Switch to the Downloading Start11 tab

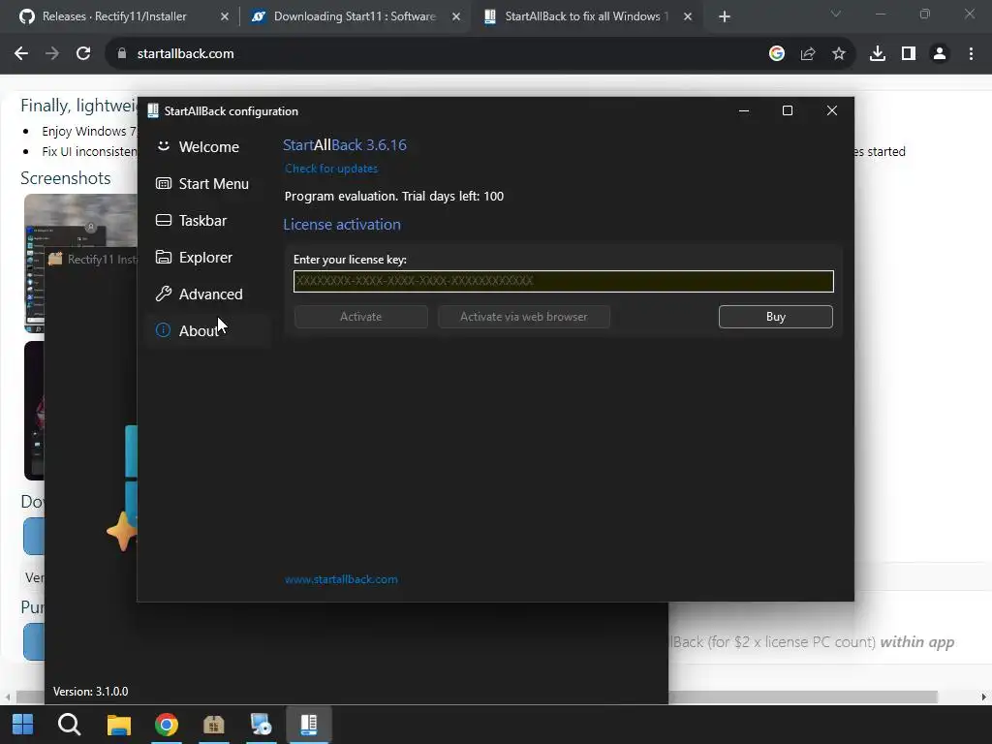pos(355,16)
